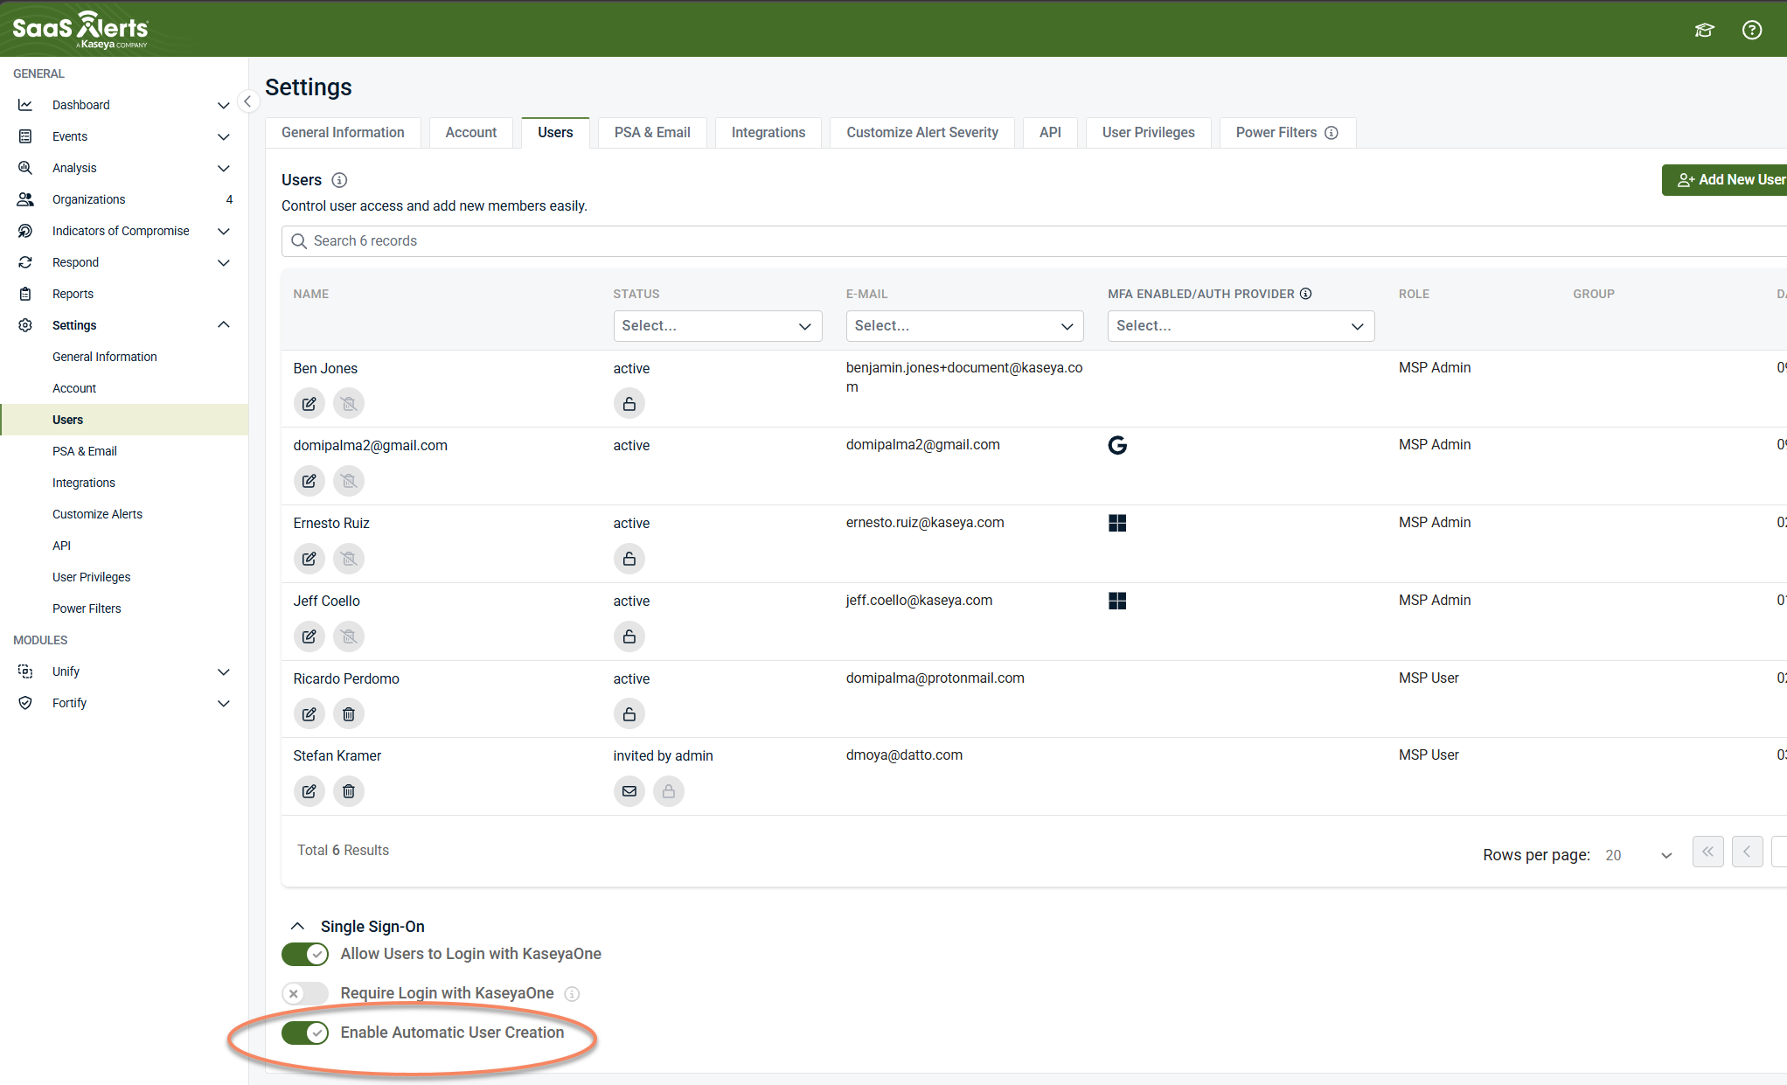The width and height of the screenshot is (1787, 1085).
Task: Click the Users section info icon
Action: click(339, 180)
